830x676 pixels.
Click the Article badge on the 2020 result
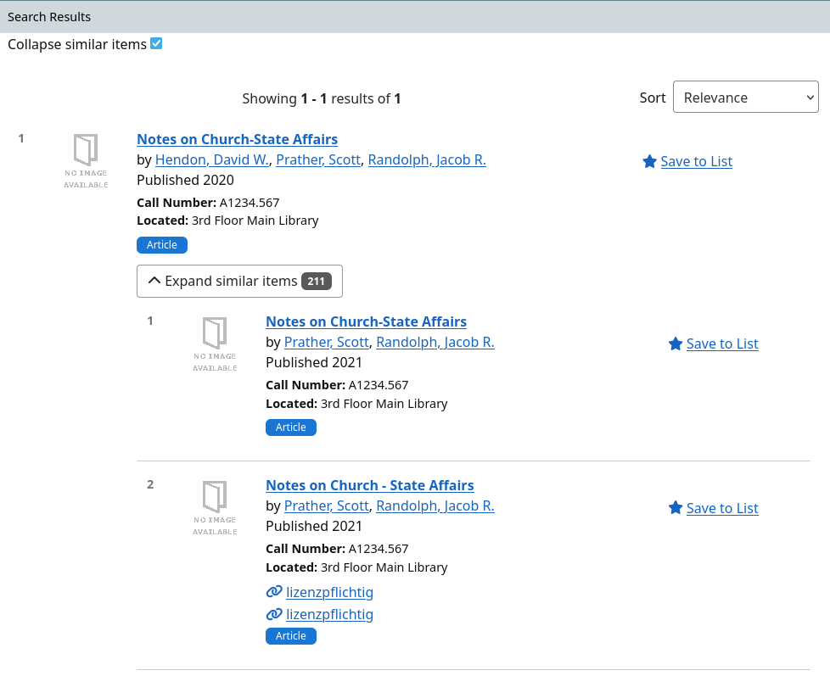click(x=162, y=245)
